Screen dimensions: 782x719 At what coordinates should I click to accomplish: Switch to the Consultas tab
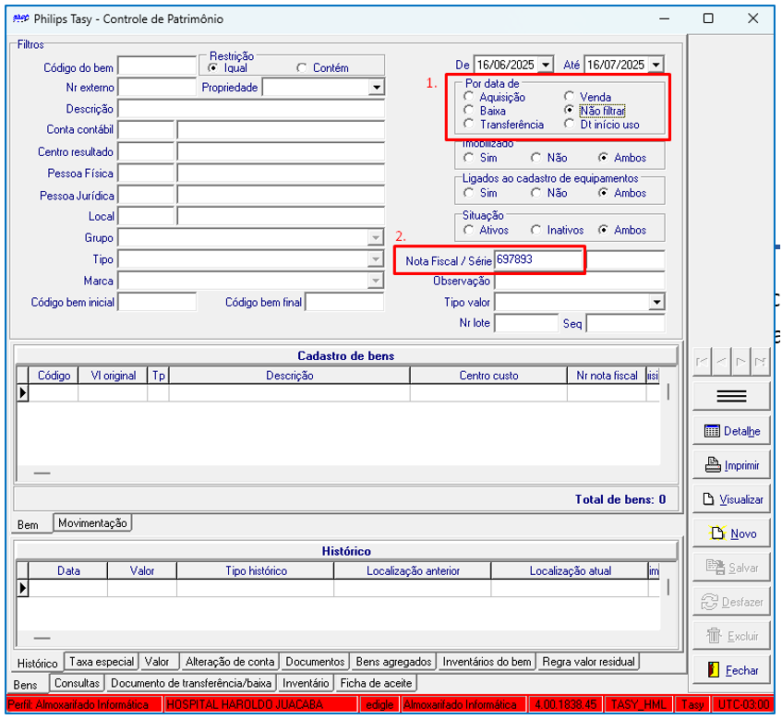[77, 683]
